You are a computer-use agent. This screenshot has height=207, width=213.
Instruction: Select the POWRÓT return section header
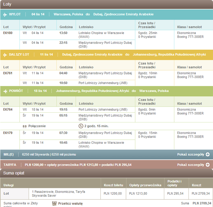coord(107,91)
